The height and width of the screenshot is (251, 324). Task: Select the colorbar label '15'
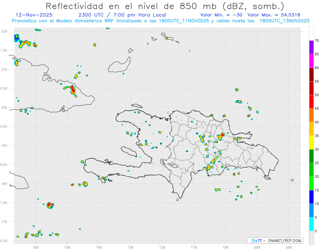click(x=317, y=190)
